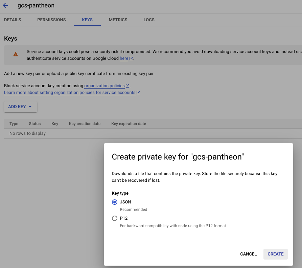The width and height of the screenshot is (302, 268).
Task: Click external-link icon after the Learn more link
Action: [x=138, y=93]
